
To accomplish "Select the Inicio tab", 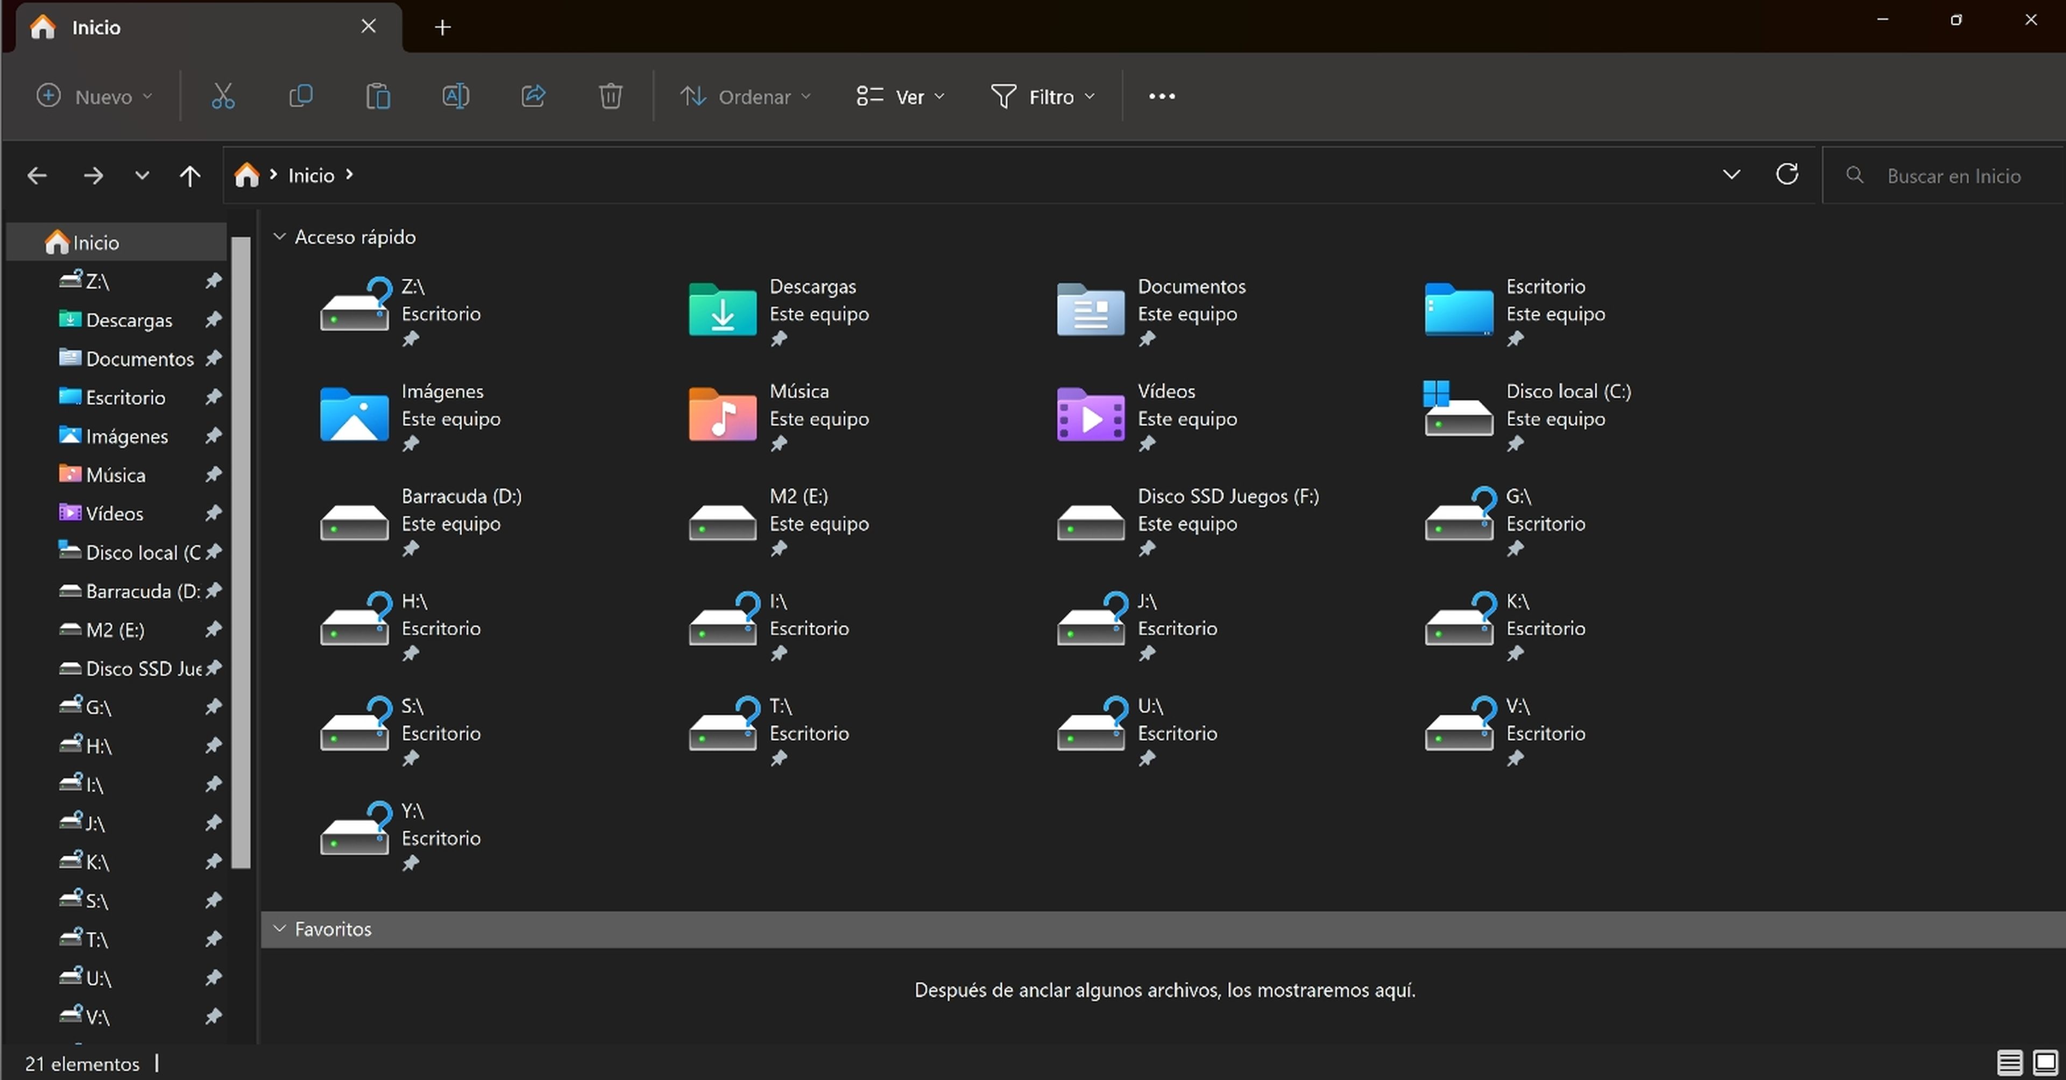I will [209, 27].
